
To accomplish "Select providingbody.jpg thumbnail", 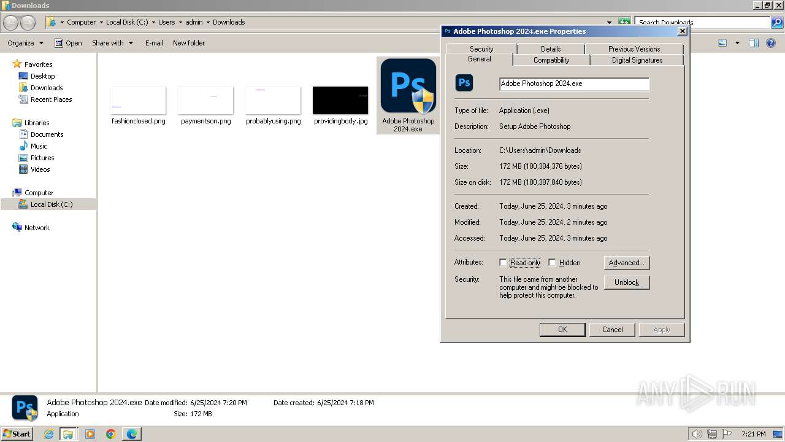I will 340,101.
